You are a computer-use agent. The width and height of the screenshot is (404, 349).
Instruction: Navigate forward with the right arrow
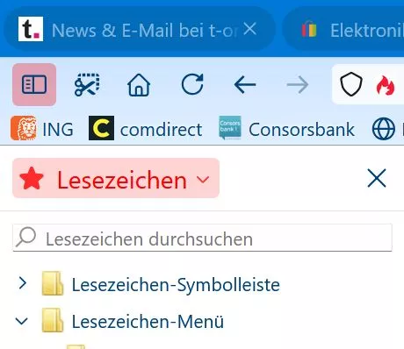(298, 85)
